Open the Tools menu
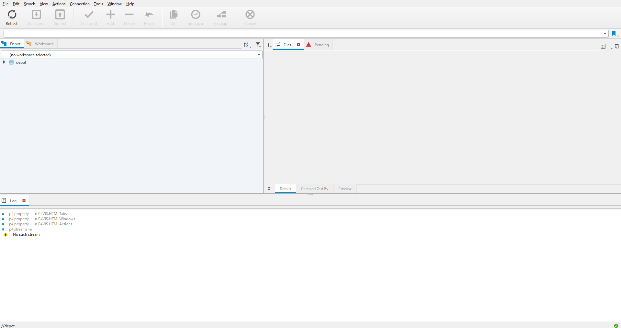 pos(98,4)
